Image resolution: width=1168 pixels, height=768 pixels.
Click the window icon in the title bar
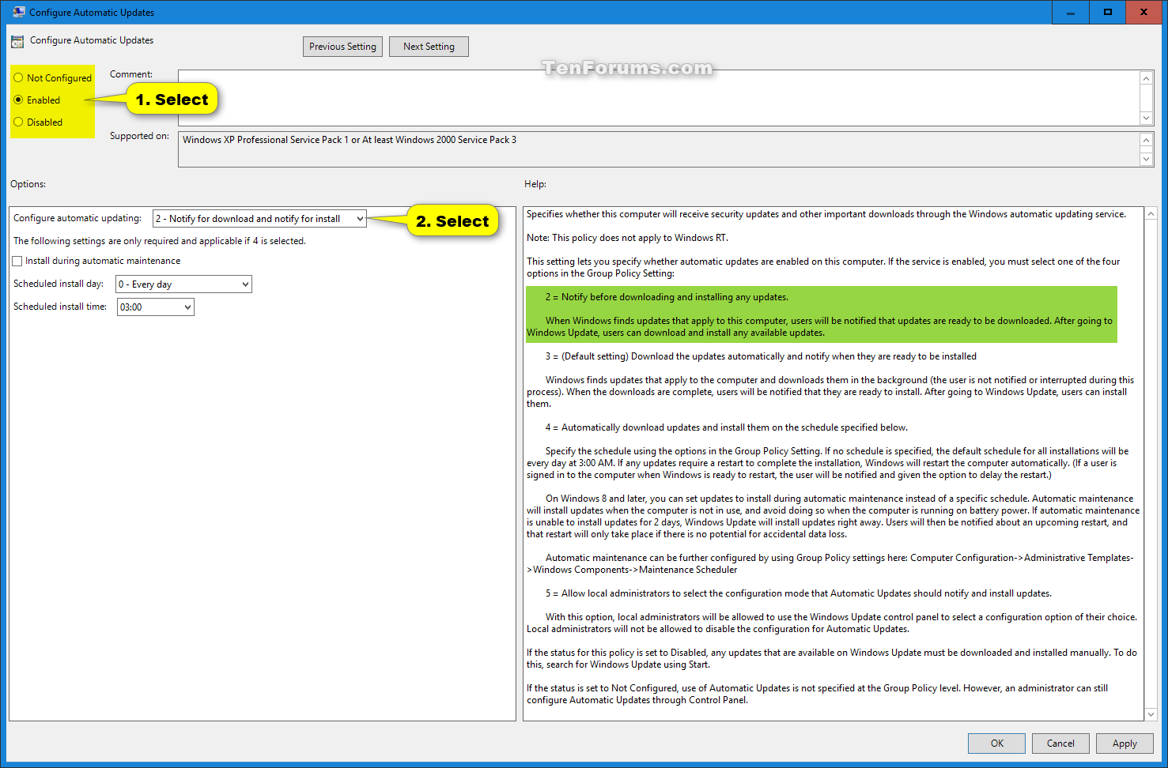tap(18, 12)
